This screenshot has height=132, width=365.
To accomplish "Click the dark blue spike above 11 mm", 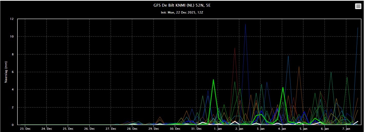I will click(x=245, y=25).
